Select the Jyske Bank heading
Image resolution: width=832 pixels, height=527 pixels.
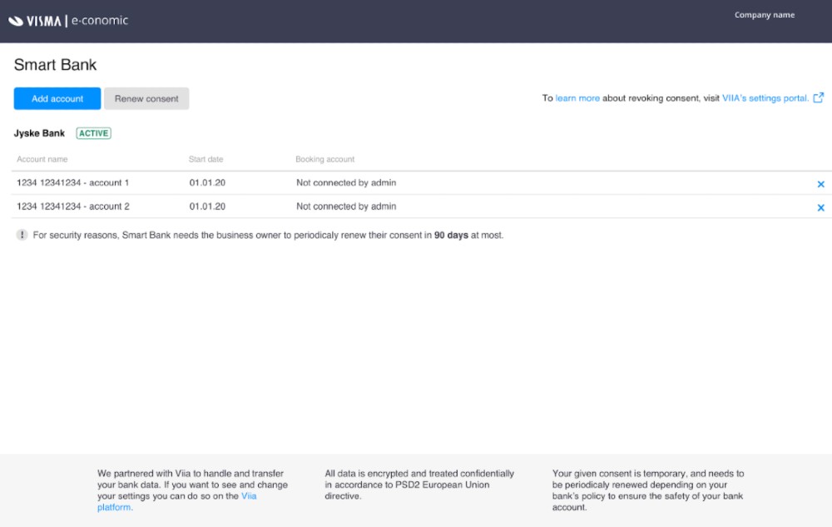click(x=39, y=133)
